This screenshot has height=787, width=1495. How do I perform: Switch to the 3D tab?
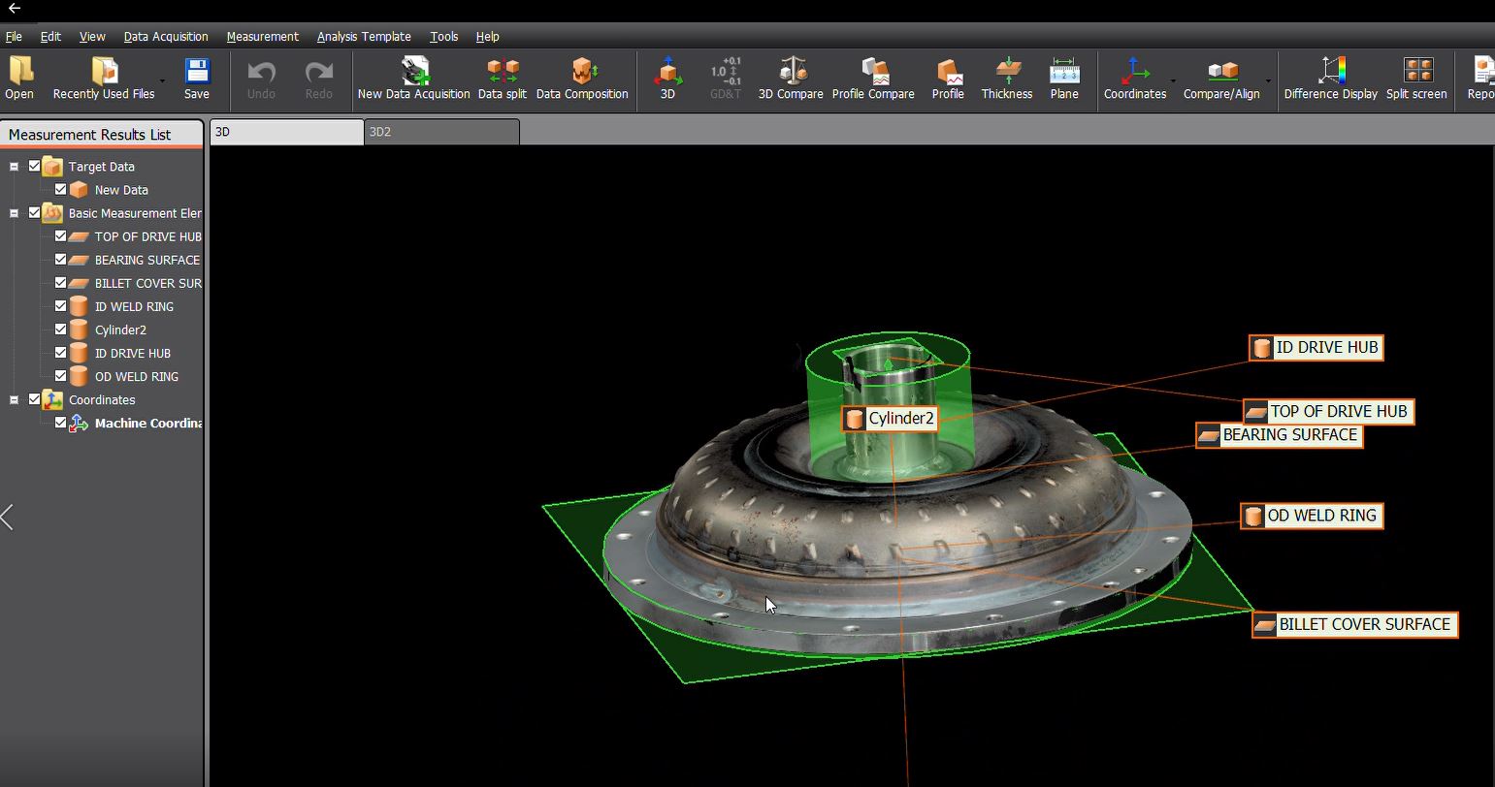tap(286, 132)
